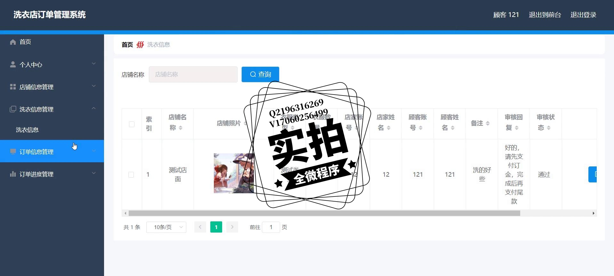The width and height of the screenshot is (614, 276).
Task: Focus the 前往 page number input
Action: (x=271, y=227)
